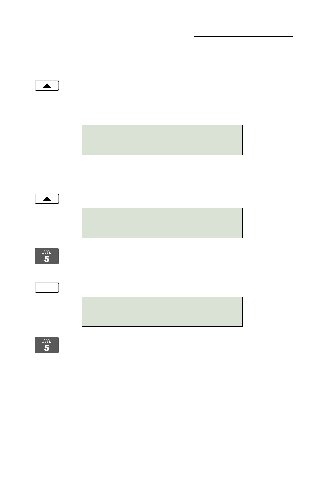Click the second up-arrow key icon

tap(47, 199)
